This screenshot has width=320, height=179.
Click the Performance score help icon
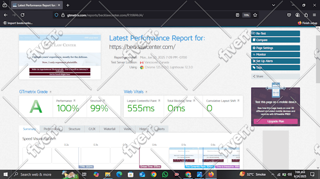pos(74,101)
